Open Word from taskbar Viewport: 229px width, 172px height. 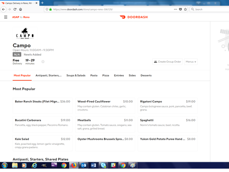click(93, 166)
